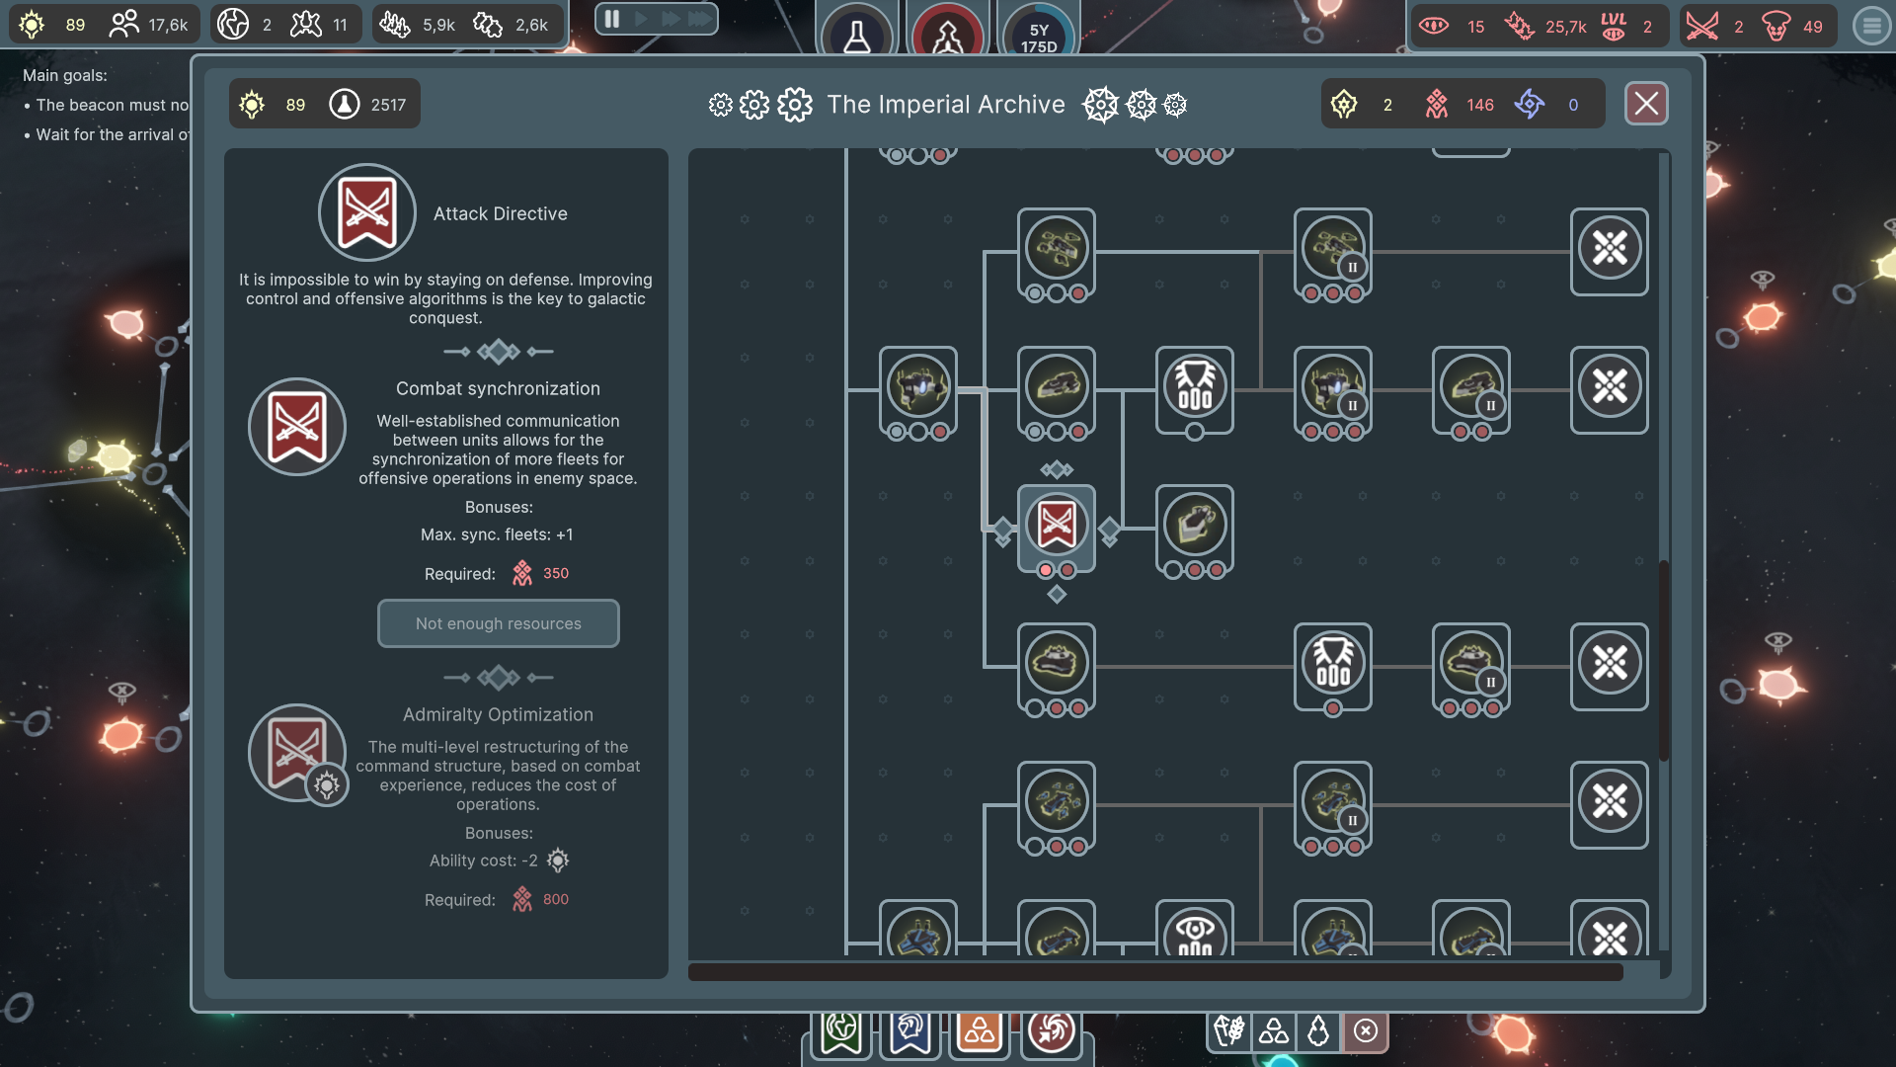Set normal game speed with single play arrow
This screenshot has width=1896, height=1067.
641,19
